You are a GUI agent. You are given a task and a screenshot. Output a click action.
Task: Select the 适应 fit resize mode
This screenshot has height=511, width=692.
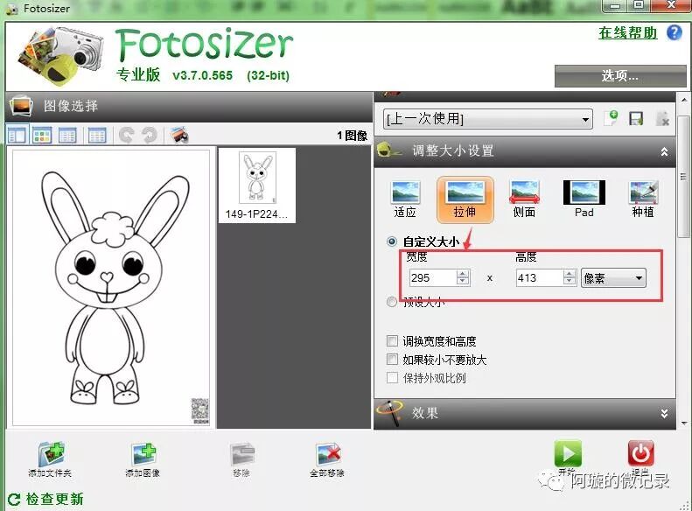tap(405, 199)
